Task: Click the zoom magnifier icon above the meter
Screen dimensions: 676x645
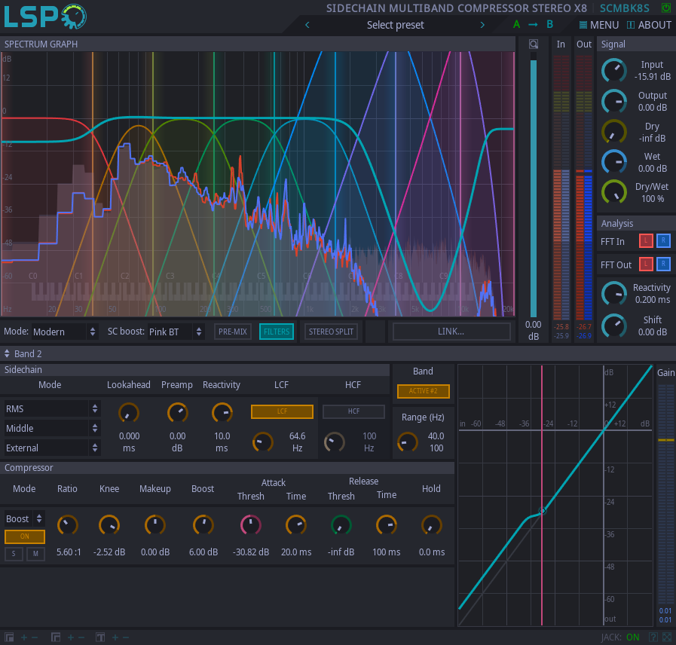Action: point(534,44)
